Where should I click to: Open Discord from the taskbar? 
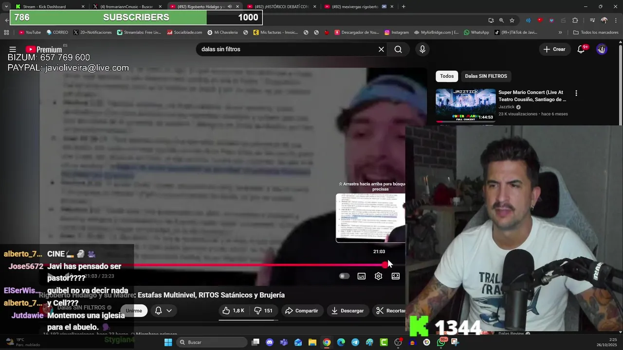pyautogui.click(x=270, y=342)
